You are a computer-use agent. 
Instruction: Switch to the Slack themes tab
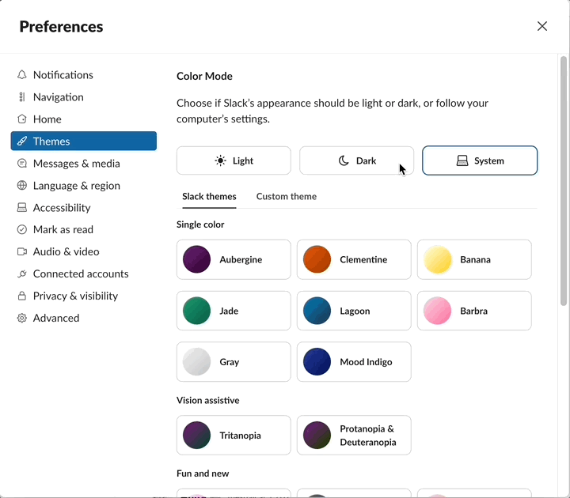(209, 196)
